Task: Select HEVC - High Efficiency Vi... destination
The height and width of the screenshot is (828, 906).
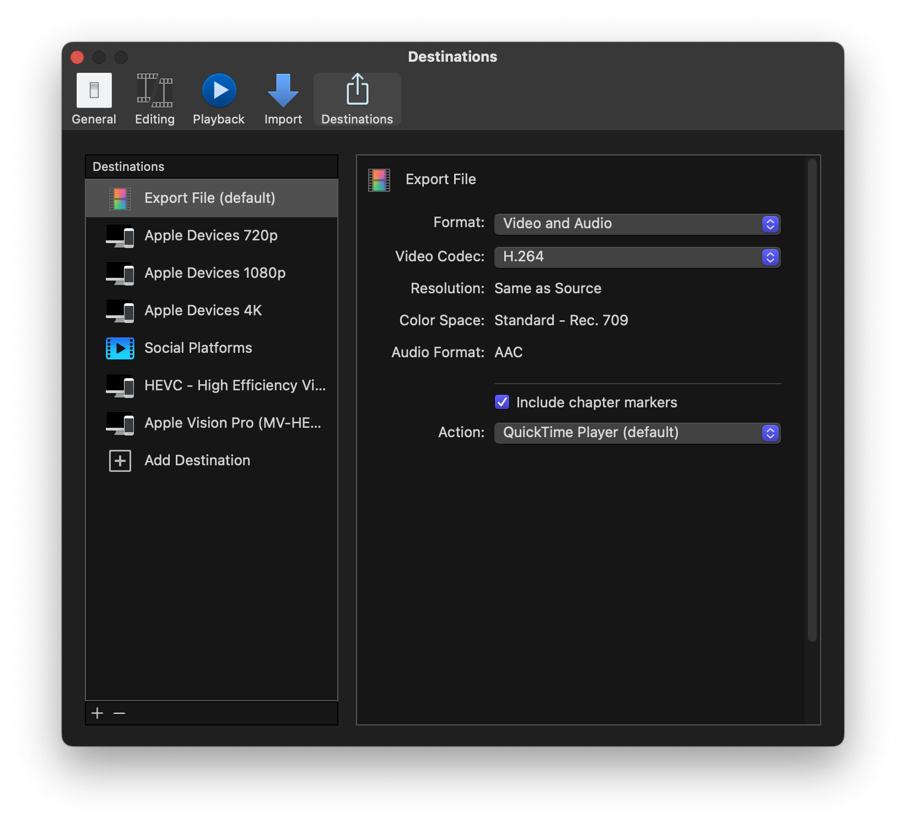Action: tap(212, 386)
